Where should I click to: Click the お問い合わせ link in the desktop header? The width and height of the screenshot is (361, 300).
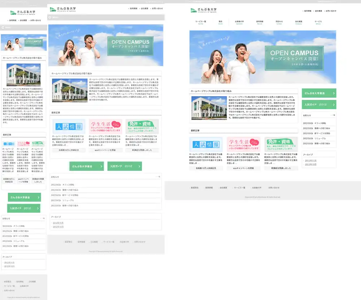[x=331, y=11]
